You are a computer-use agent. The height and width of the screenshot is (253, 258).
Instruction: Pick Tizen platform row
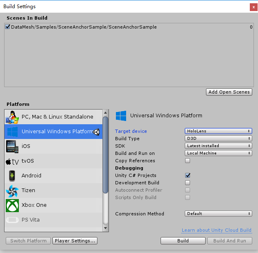pos(53,190)
